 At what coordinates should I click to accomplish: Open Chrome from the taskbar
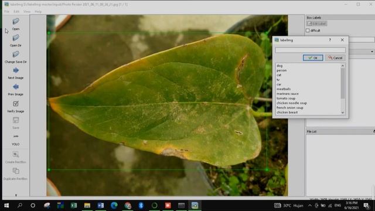pyautogui.click(x=128, y=205)
